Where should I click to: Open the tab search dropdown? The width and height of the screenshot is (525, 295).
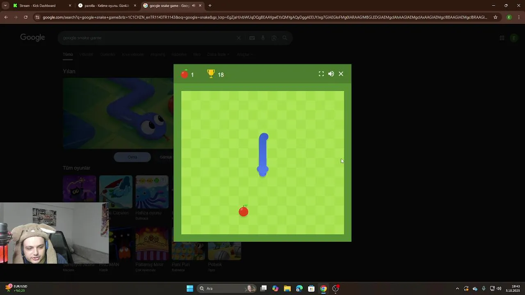(x=5, y=6)
